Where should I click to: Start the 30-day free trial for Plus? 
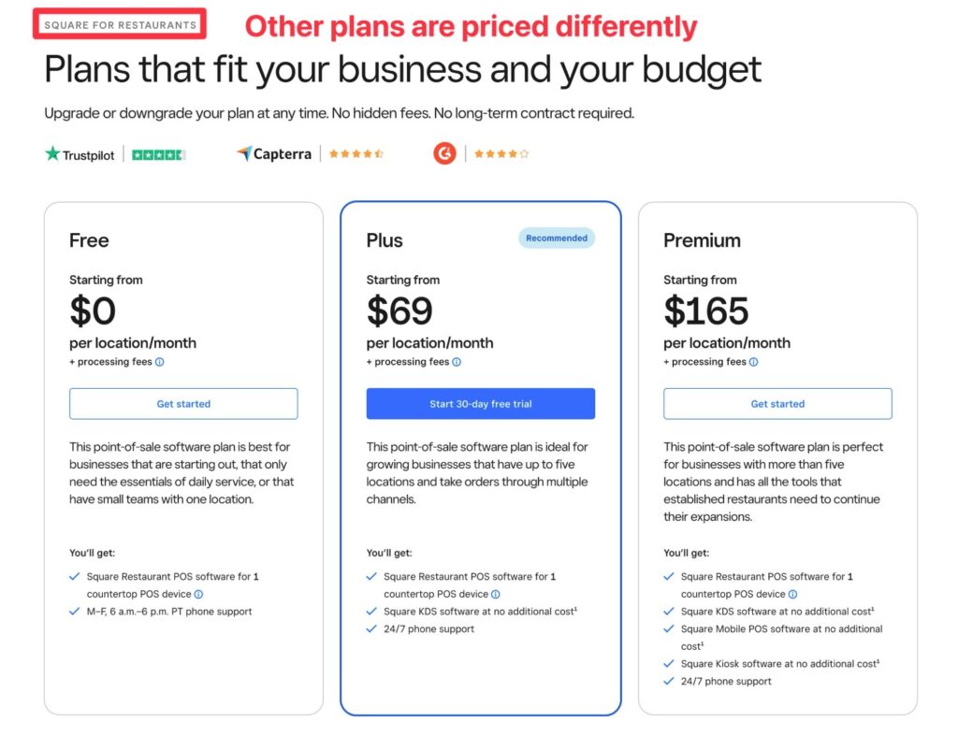(481, 403)
